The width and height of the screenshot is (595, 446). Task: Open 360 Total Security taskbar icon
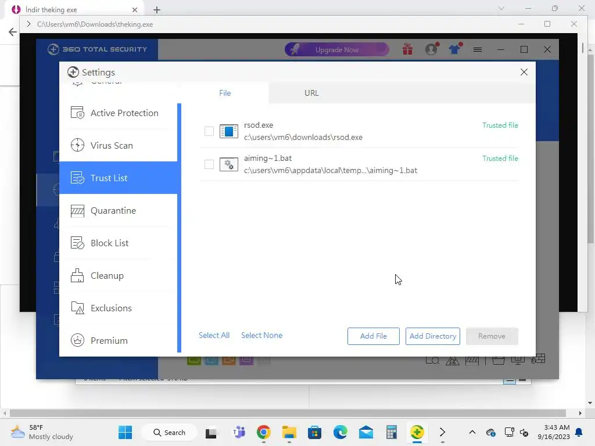(x=417, y=432)
